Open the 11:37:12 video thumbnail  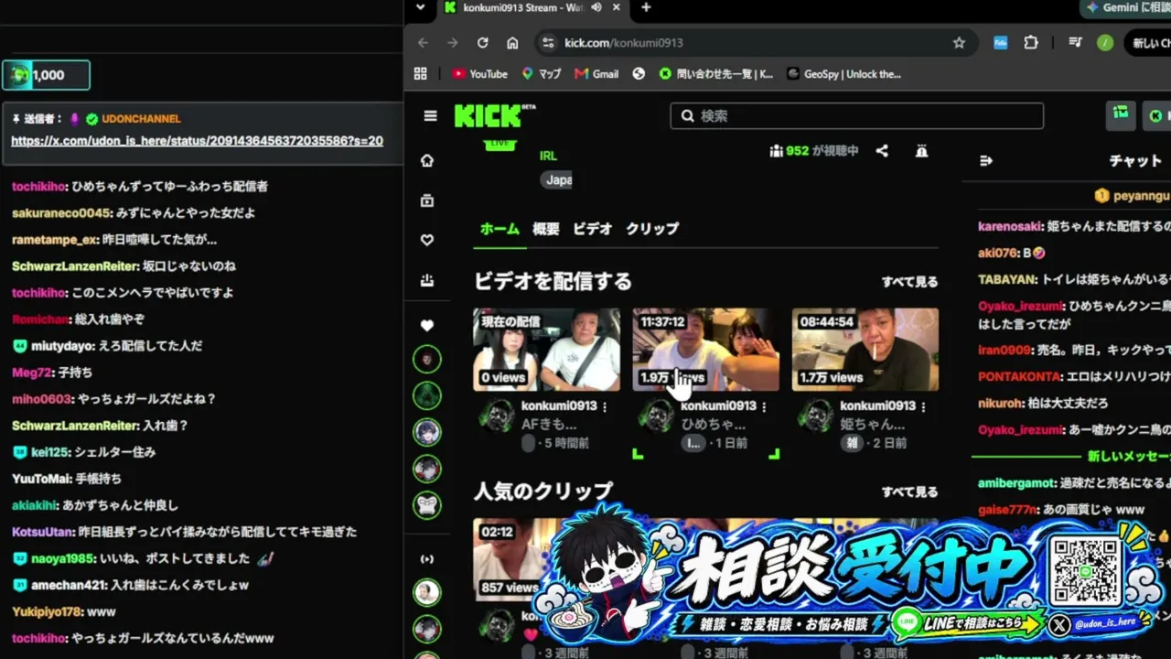706,350
